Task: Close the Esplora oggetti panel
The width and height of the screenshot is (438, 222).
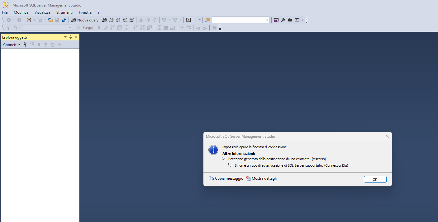Action: coord(76,37)
